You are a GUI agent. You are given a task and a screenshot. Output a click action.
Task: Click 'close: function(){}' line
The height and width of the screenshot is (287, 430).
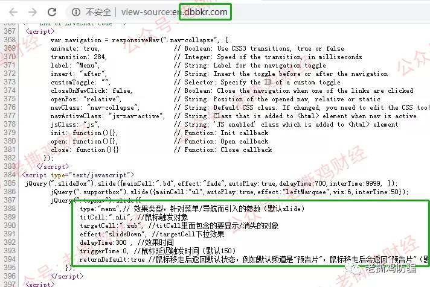[x=85, y=150]
